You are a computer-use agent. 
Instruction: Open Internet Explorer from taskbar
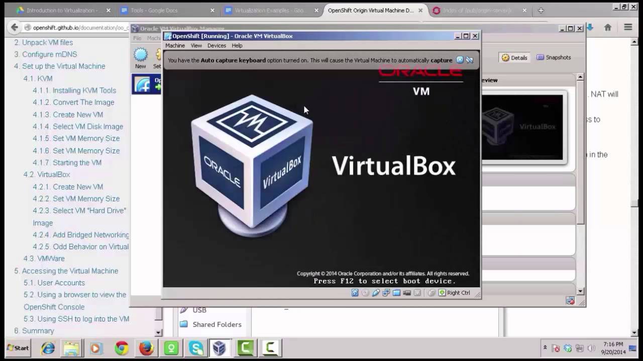coord(48,348)
